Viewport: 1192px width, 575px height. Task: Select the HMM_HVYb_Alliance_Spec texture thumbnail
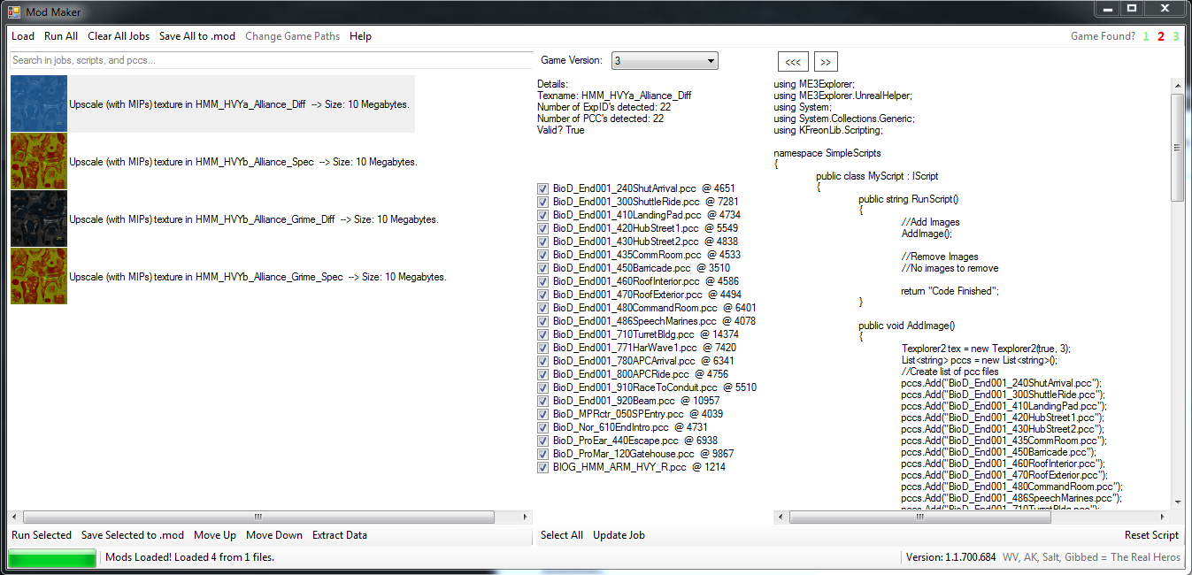pyautogui.click(x=39, y=162)
